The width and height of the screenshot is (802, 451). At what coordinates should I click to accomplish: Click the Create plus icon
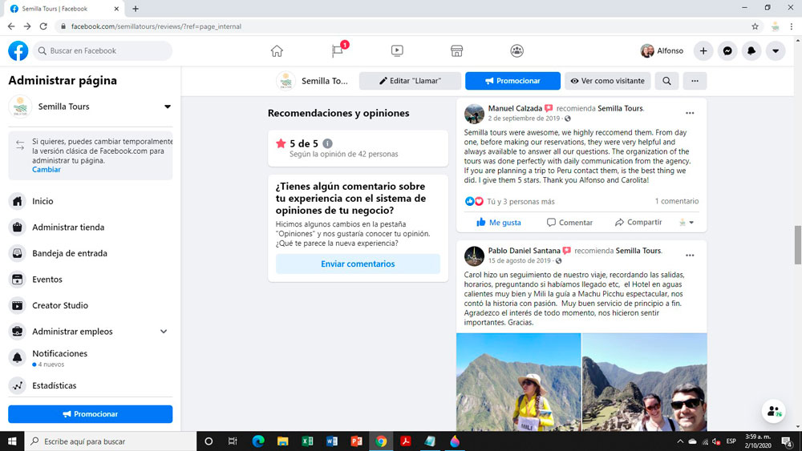703,50
